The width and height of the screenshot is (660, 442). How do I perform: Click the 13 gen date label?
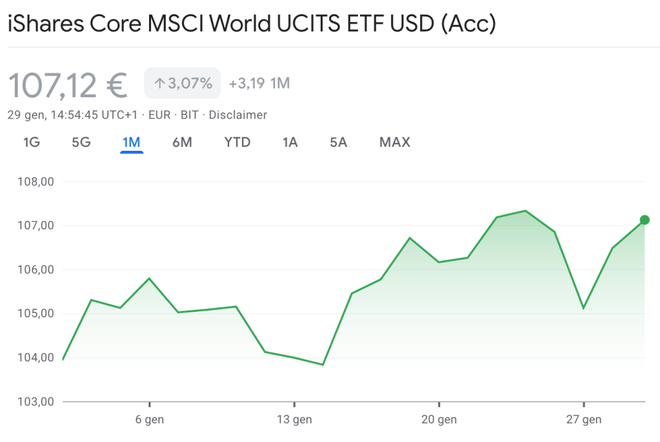(294, 419)
